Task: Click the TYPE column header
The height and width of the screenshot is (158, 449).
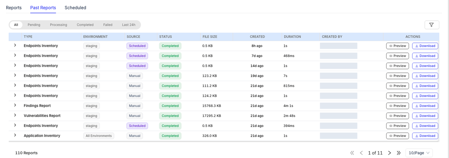Action: [x=28, y=37]
